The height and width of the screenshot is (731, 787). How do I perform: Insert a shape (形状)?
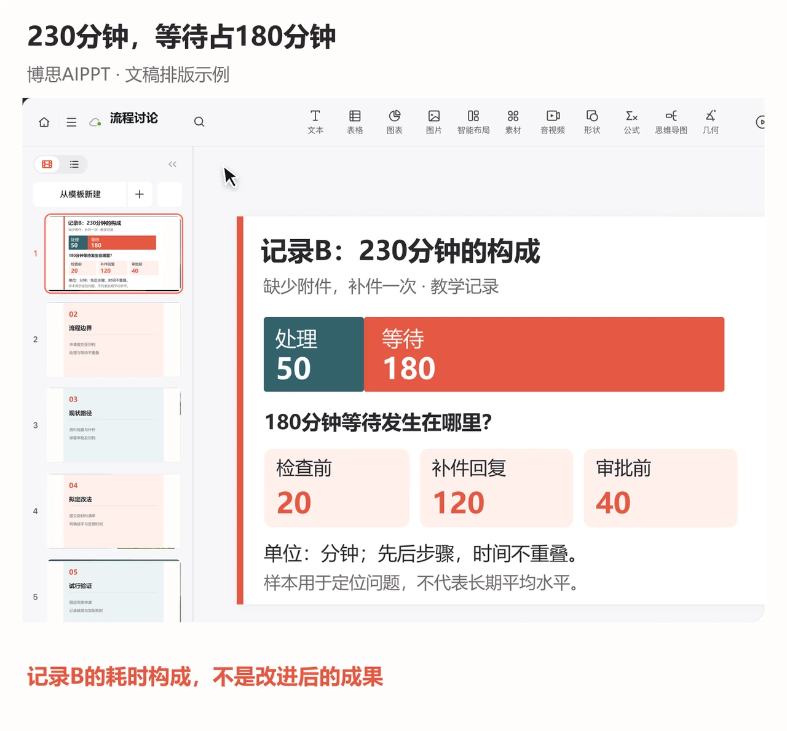pos(592,122)
